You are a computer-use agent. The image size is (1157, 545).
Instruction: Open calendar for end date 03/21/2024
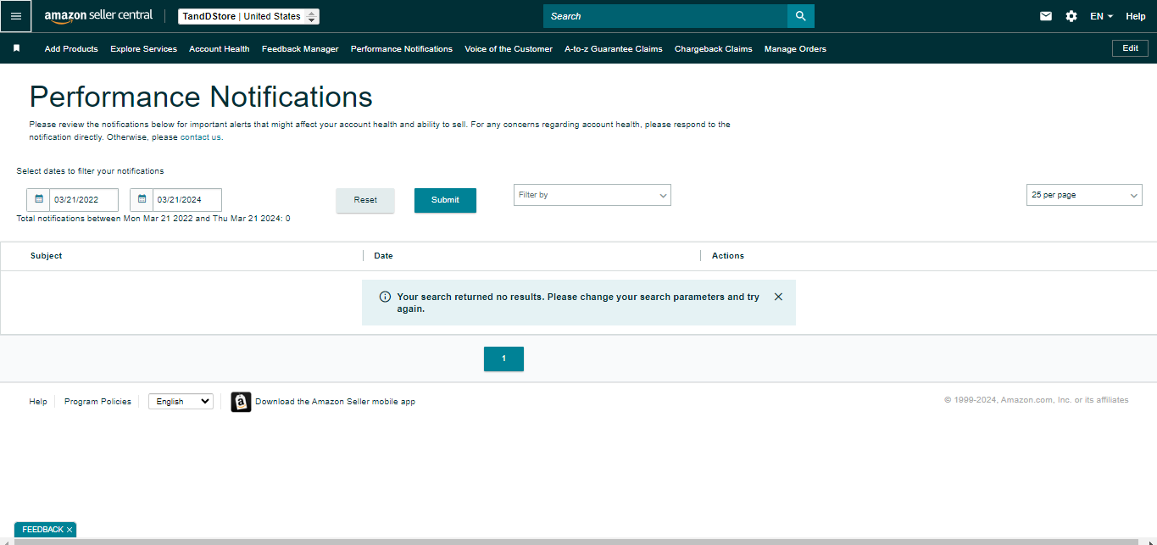click(142, 199)
